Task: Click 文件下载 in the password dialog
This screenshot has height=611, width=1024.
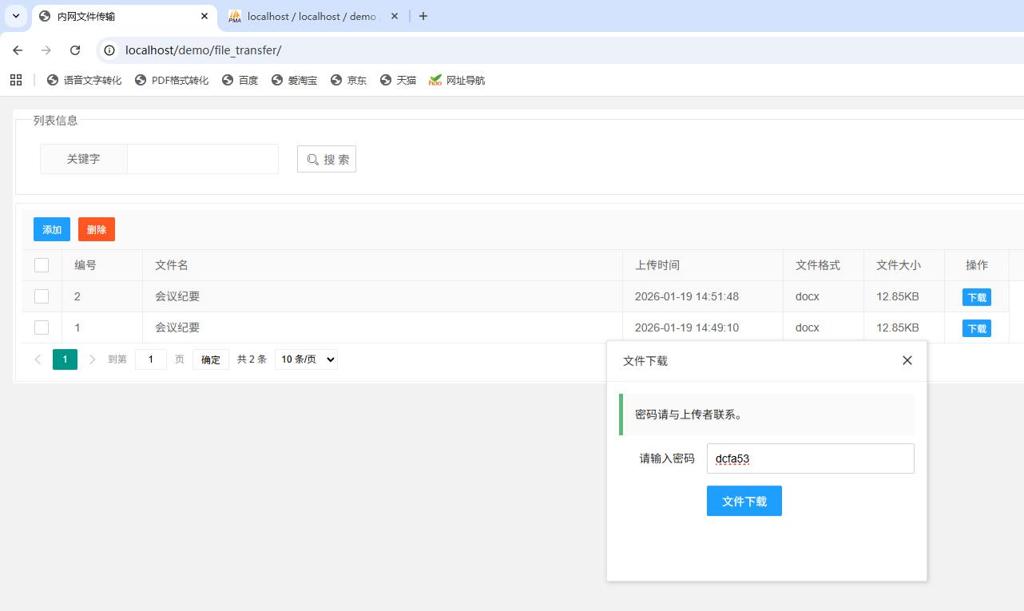Action: click(x=744, y=501)
